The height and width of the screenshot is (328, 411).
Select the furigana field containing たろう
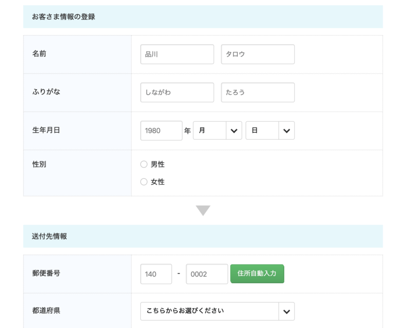(257, 92)
